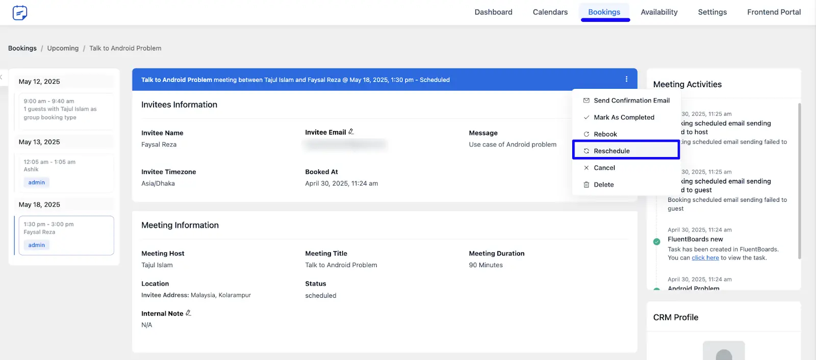Viewport: 816px width, 360px height.
Task: Click the checkmark icon for Mark As Completed
Action: [x=586, y=117]
